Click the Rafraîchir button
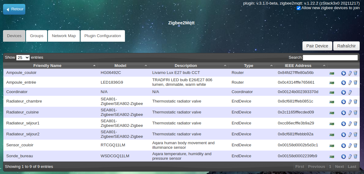This screenshot has height=174, width=364. [x=346, y=46]
